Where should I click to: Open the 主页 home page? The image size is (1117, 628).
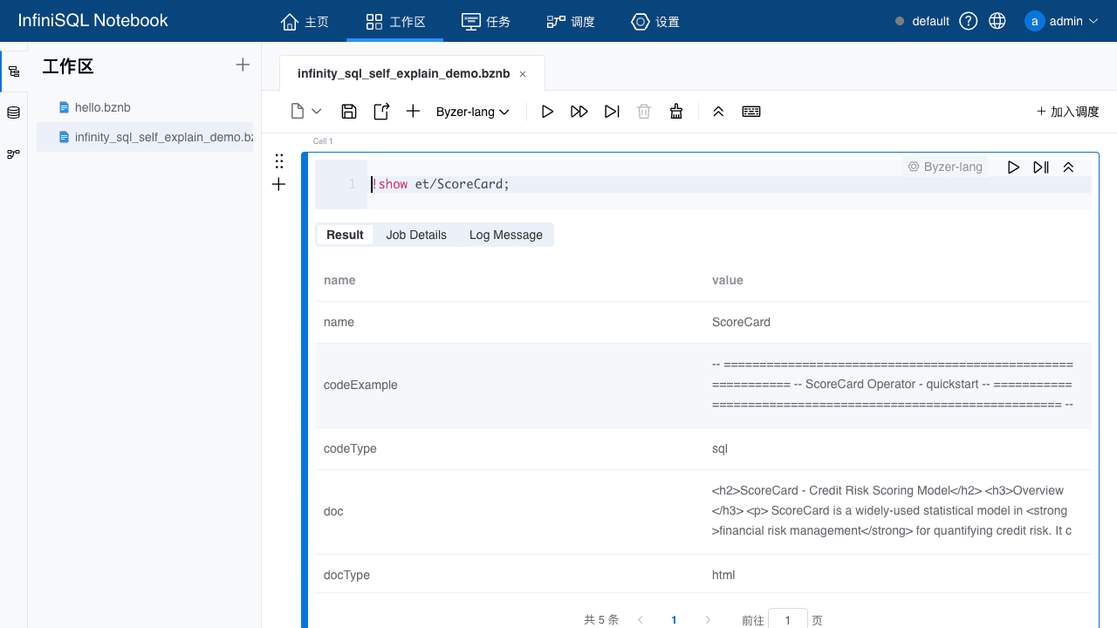click(305, 22)
